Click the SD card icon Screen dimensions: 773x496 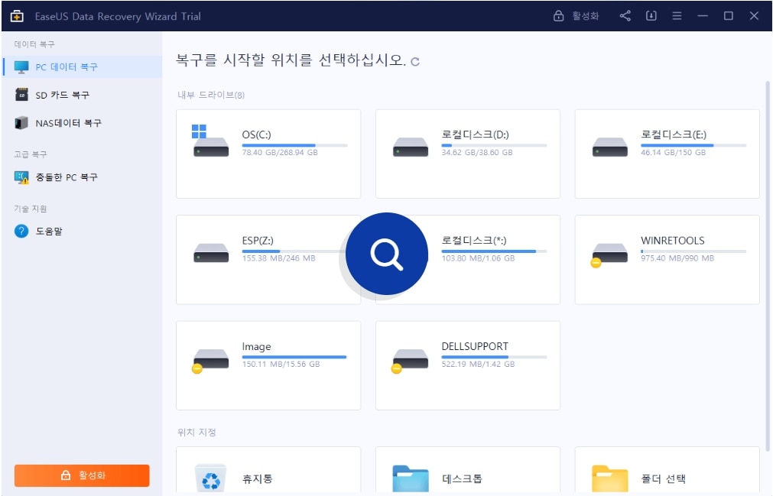pyautogui.click(x=21, y=95)
